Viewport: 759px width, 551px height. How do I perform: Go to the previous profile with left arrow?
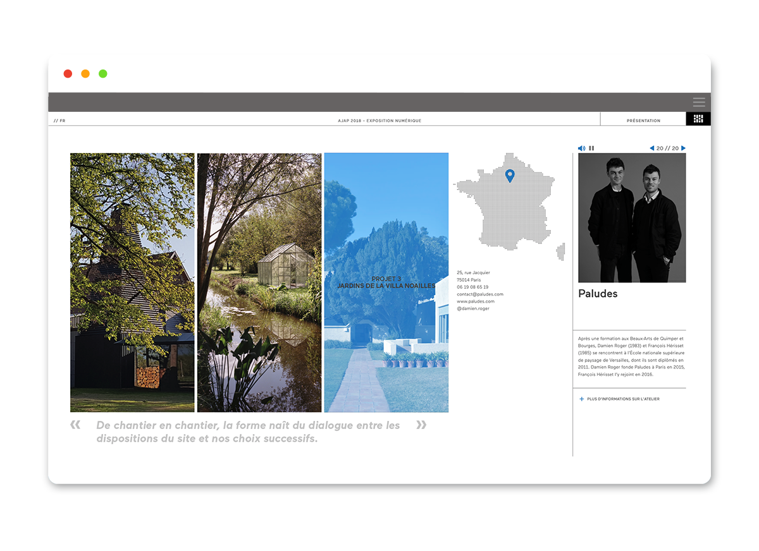[652, 148]
